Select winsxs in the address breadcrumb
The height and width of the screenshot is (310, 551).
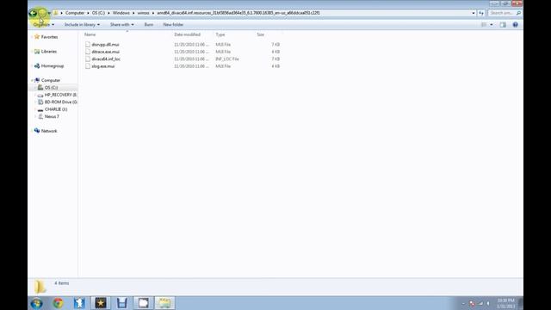pyautogui.click(x=144, y=13)
